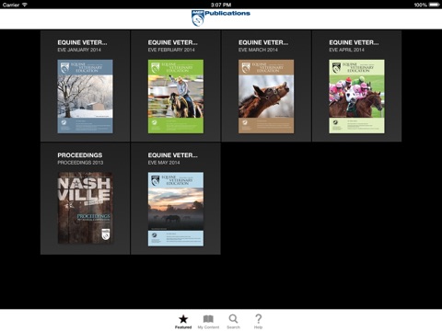Select the EVE MAY 2014 title text
442x331 pixels.
164,163
